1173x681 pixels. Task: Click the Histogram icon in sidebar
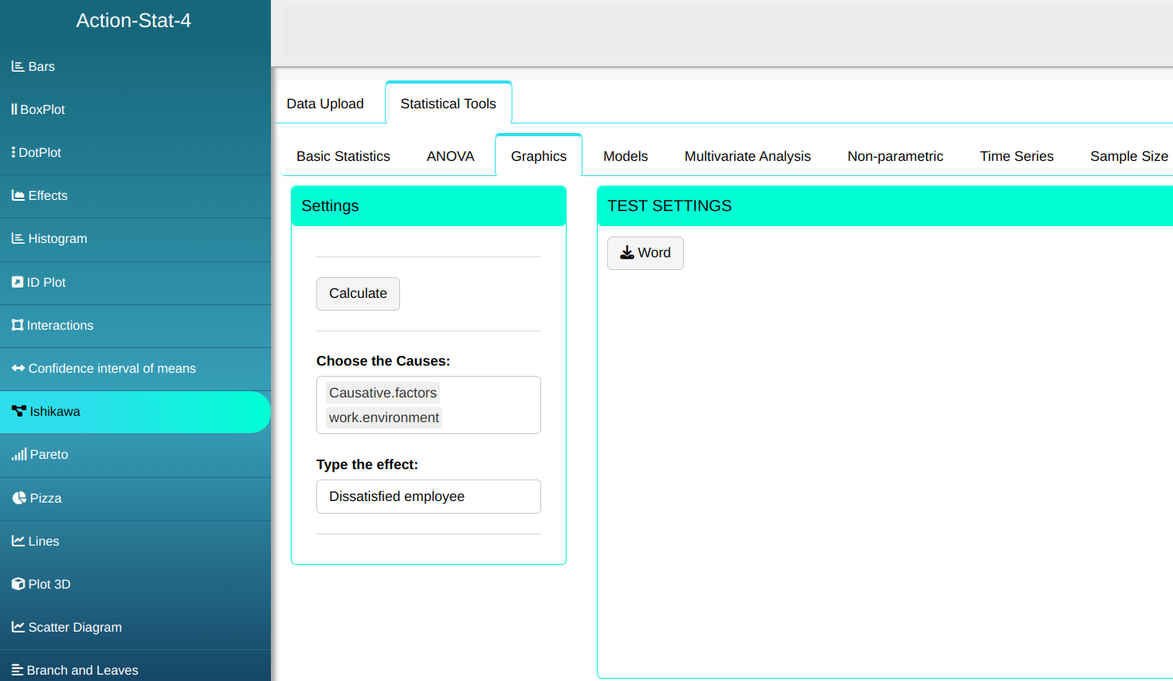coord(18,239)
